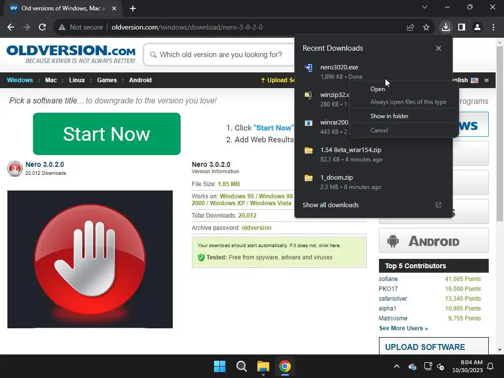Click the Nero 3.0.2.0 title link

coord(45,164)
